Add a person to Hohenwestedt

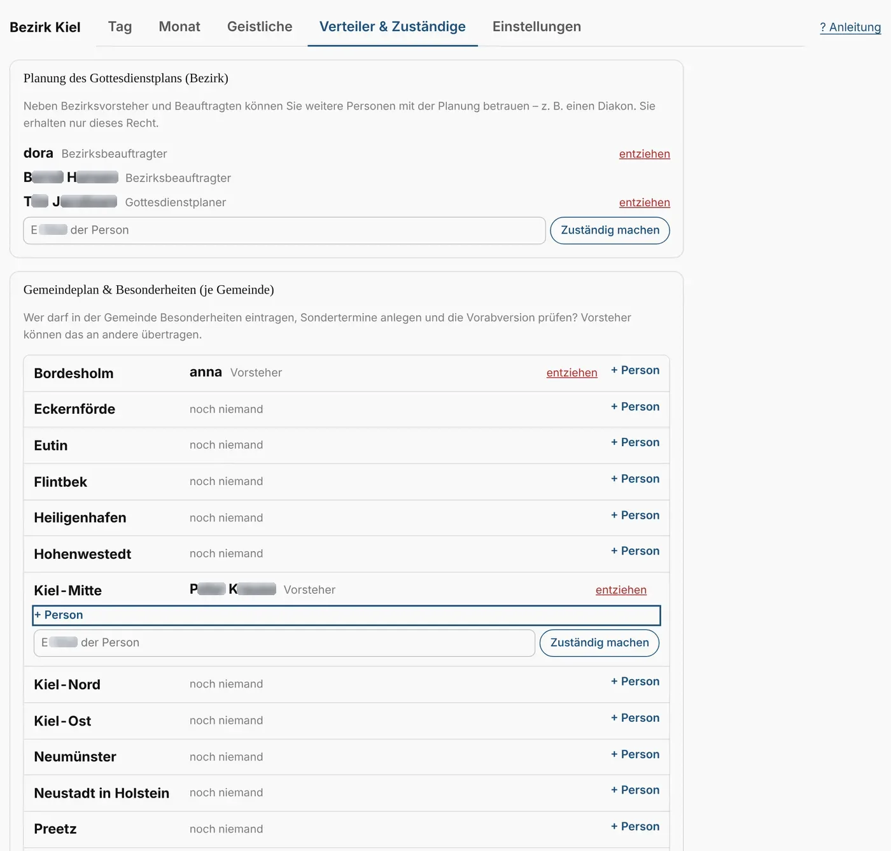click(635, 551)
